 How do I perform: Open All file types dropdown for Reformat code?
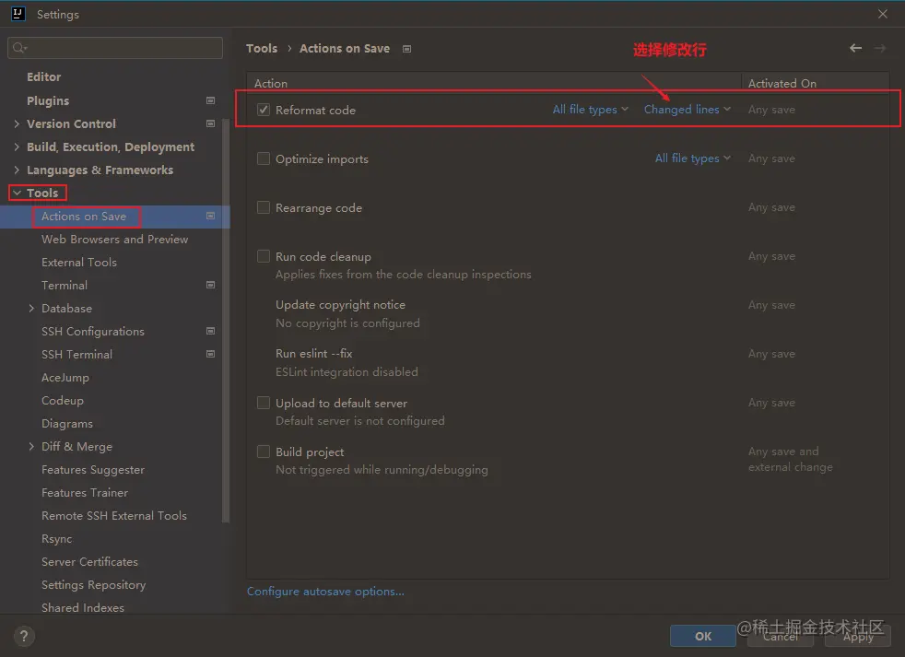[591, 110]
